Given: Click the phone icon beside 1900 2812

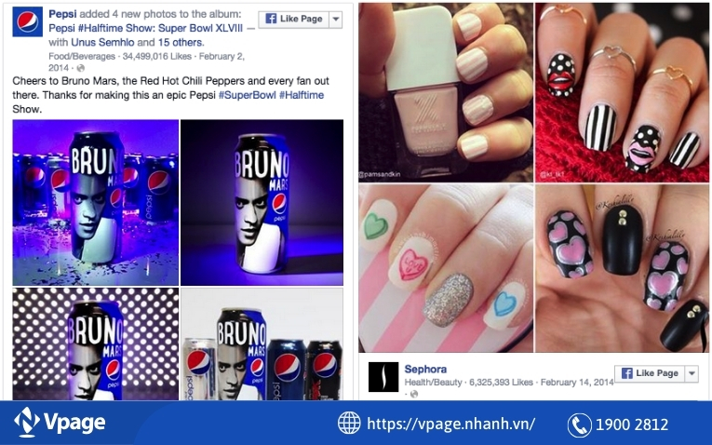Looking at the screenshot, I should [580, 425].
